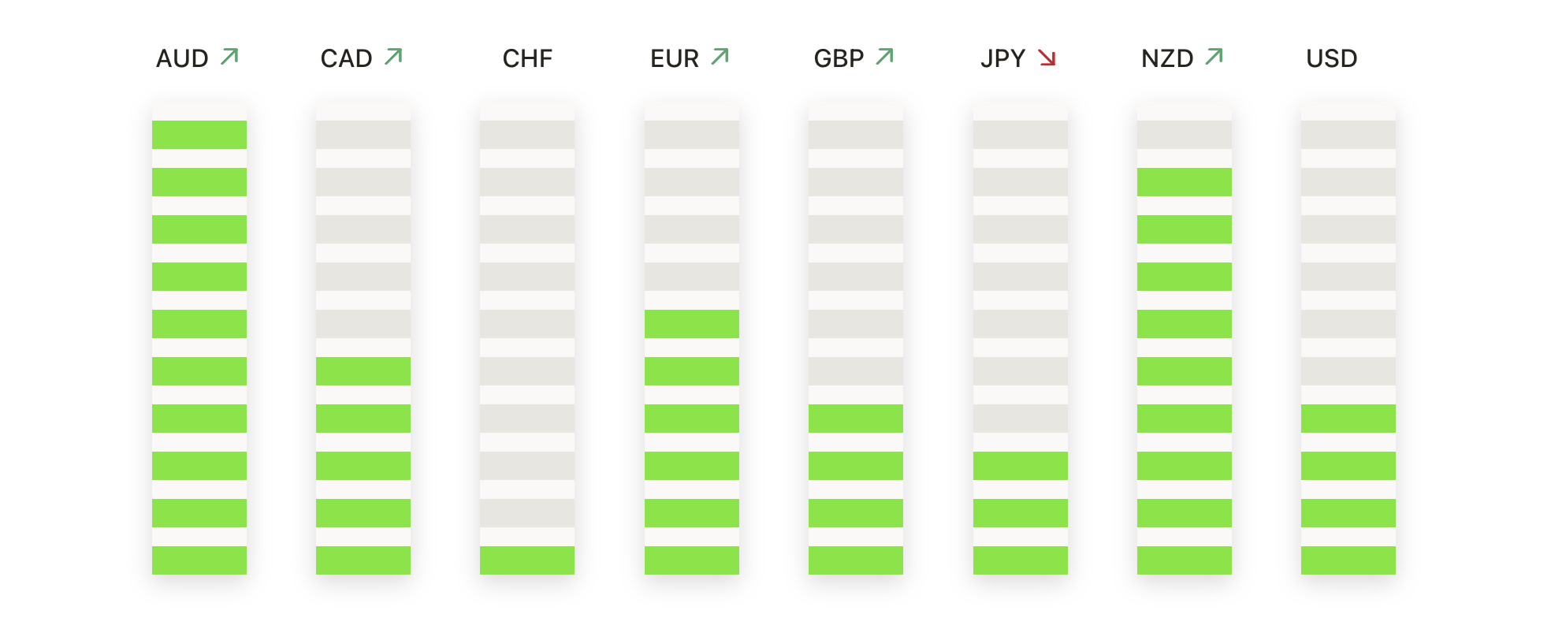Click the topmost green bar in USD meter
The height and width of the screenshot is (629, 1551).
(x=1348, y=419)
